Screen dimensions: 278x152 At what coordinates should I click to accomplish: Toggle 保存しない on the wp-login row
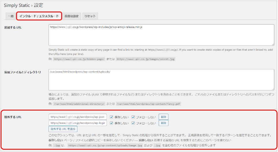pyautogui.click(x=111, y=123)
